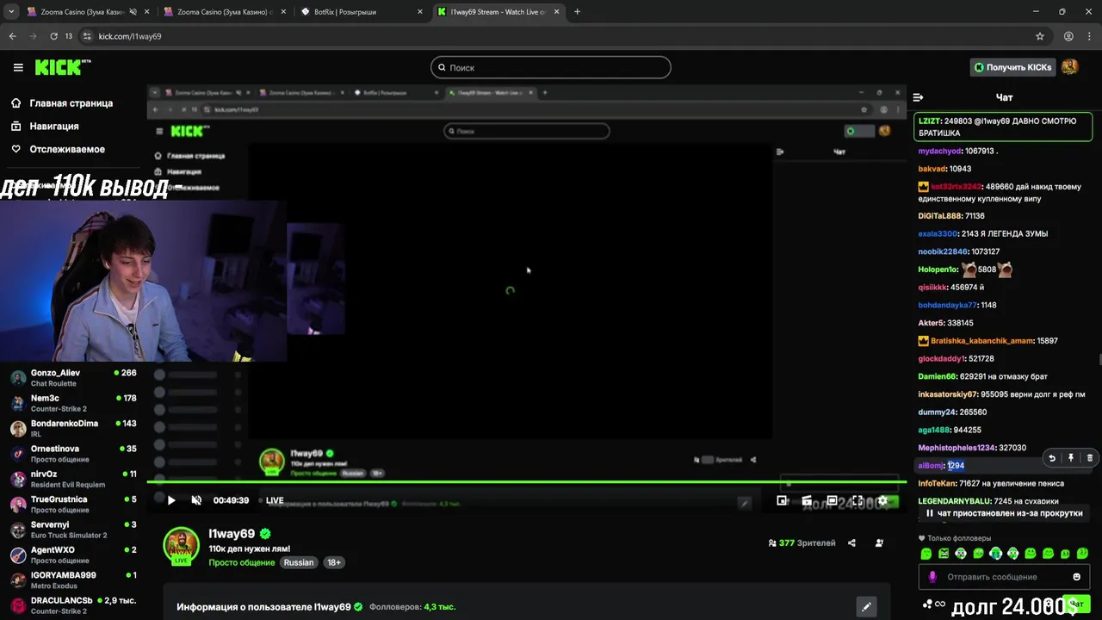Open Навигация in sidebar
This screenshot has height=620, width=1102.
[x=54, y=126]
